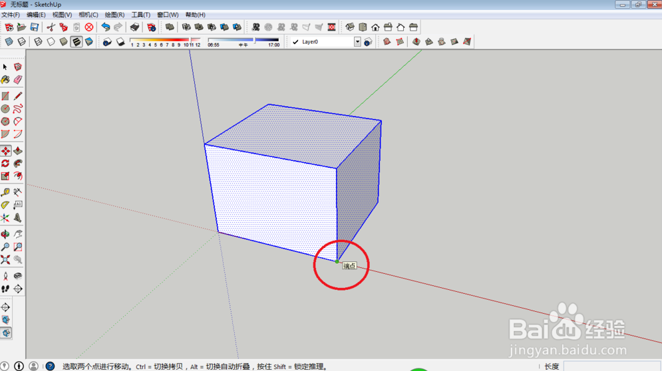Viewport: 662px width, 371px height.
Task: Click the help question mark in status bar
Action: click(50, 366)
